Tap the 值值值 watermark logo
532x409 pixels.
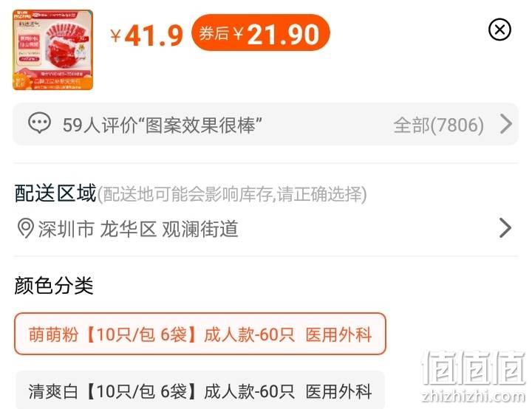coord(474,368)
